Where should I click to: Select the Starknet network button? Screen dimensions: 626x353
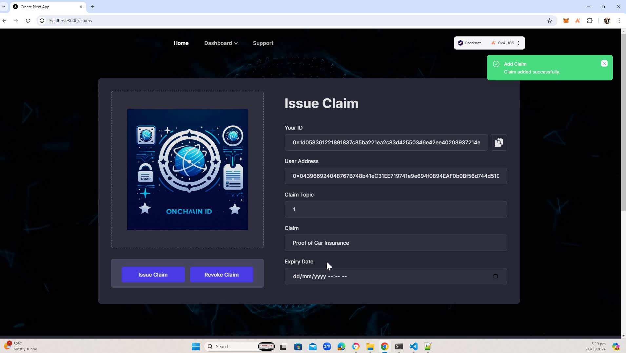click(469, 43)
